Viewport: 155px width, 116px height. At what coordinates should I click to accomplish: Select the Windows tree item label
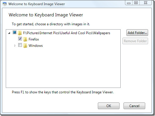(36, 46)
